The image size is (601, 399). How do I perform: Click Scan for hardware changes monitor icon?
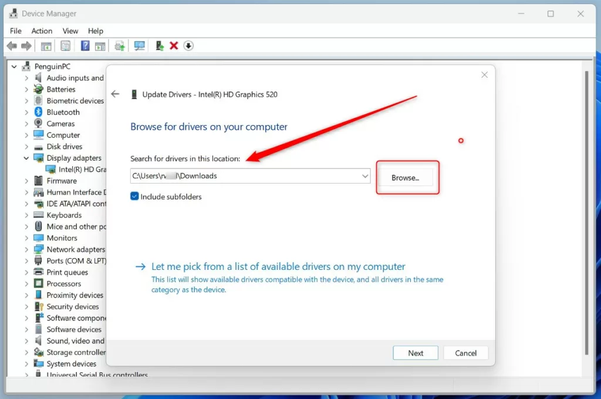coord(139,46)
